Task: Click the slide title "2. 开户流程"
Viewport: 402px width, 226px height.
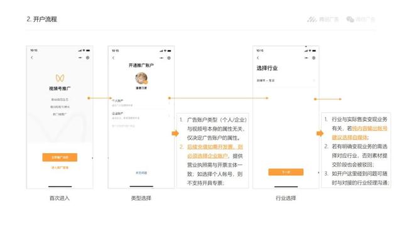Action: (x=42, y=19)
